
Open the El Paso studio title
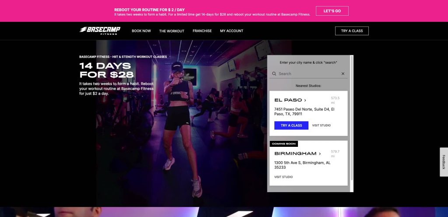(288, 100)
